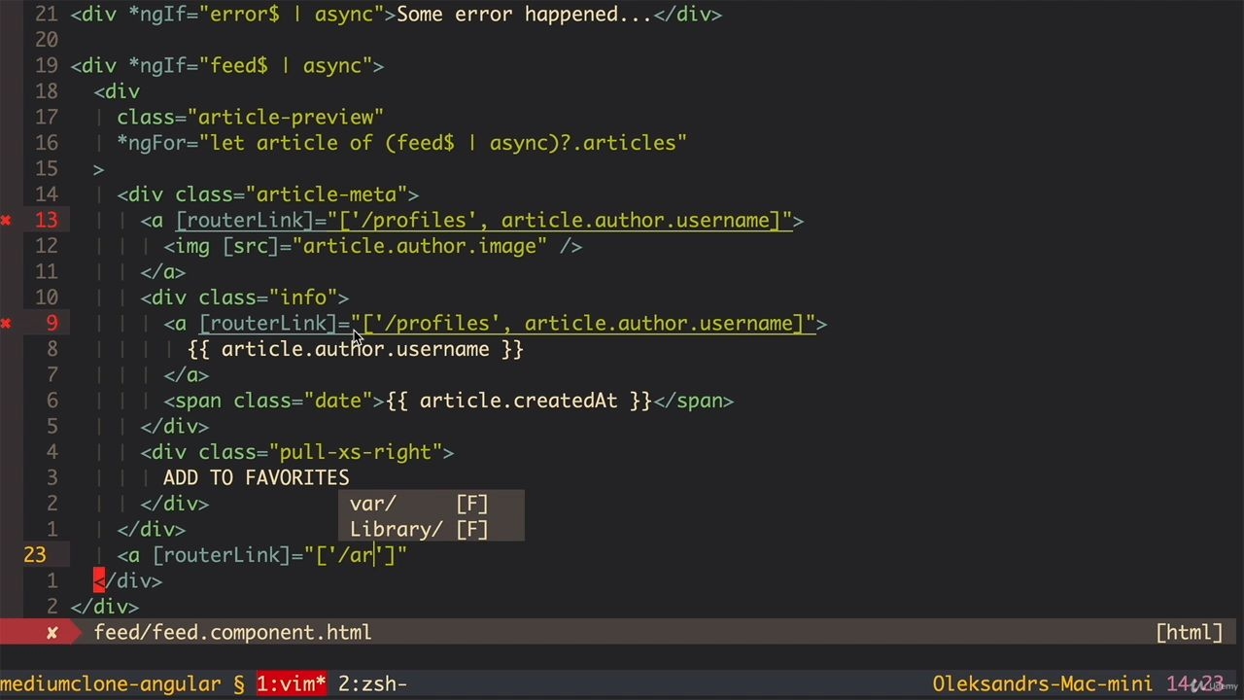Viewport: 1244px width, 700px height.
Task: Click the error marker beside line 9
Action: [6, 324]
